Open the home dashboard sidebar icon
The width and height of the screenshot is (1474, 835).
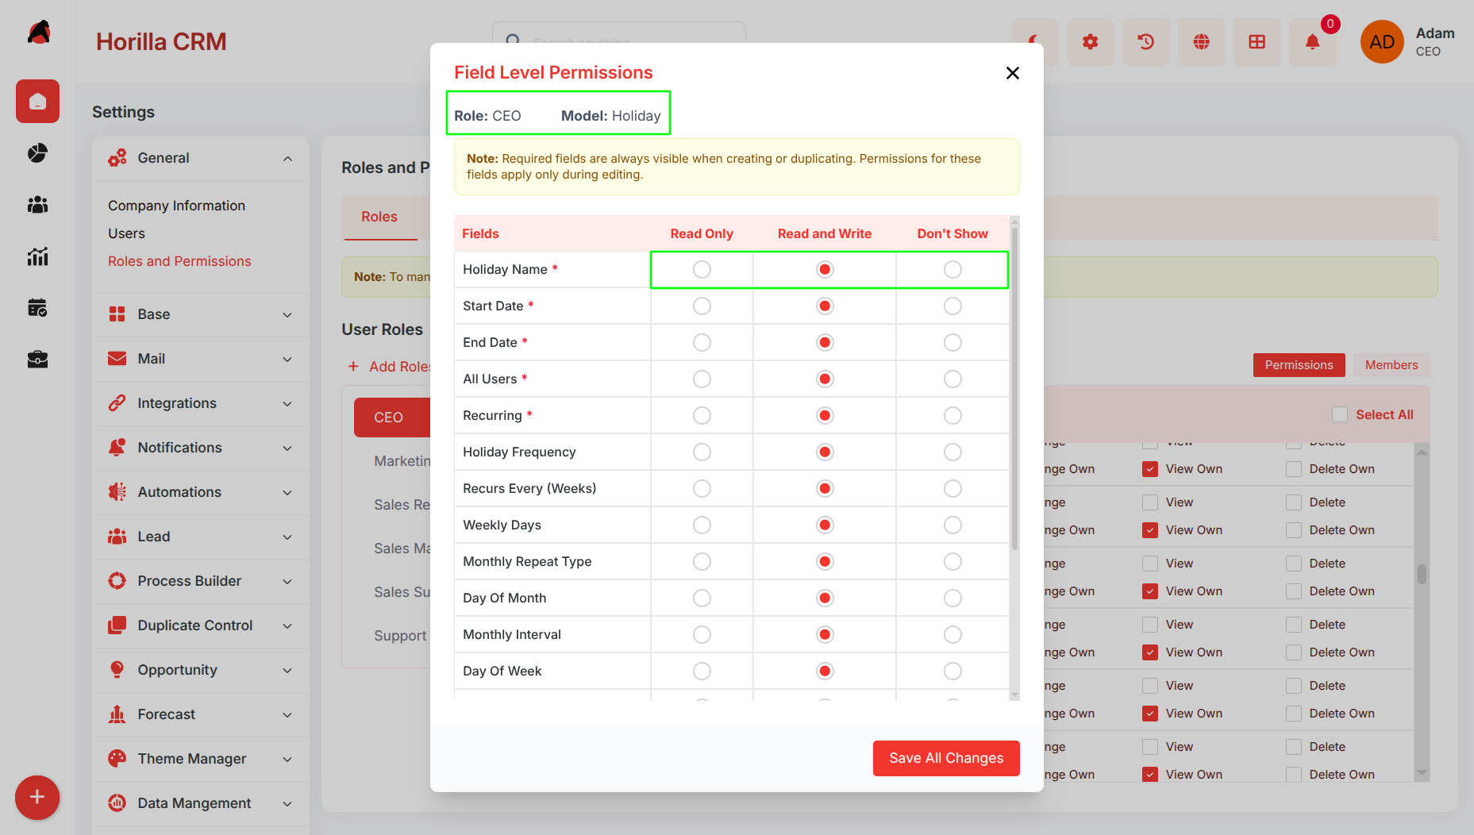coord(37,101)
